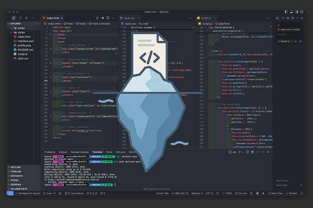Click Go Live in status bar
The width and height of the screenshot is (313, 208).
[241, 193]
